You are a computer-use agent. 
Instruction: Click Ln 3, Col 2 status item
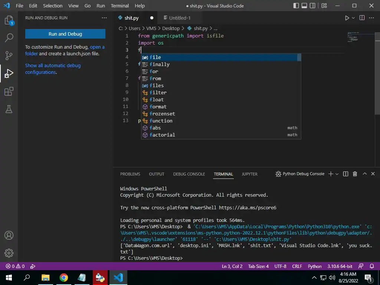pyautogui.click(x=232, y=266)
